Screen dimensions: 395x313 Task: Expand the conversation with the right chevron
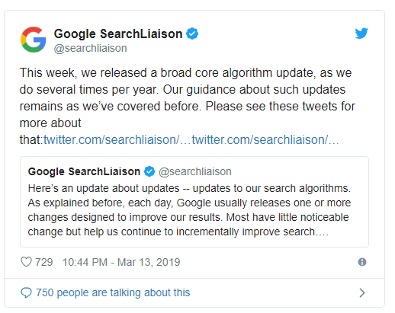coord(362,292)
